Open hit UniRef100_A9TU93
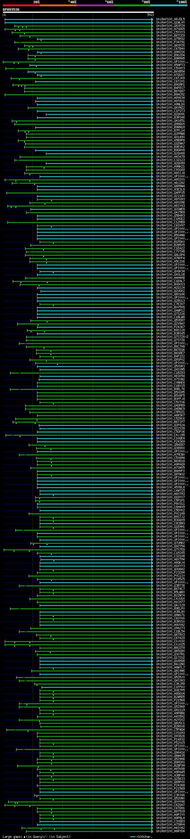The height and width of the screenshot is (839, 190). (170, 199)
